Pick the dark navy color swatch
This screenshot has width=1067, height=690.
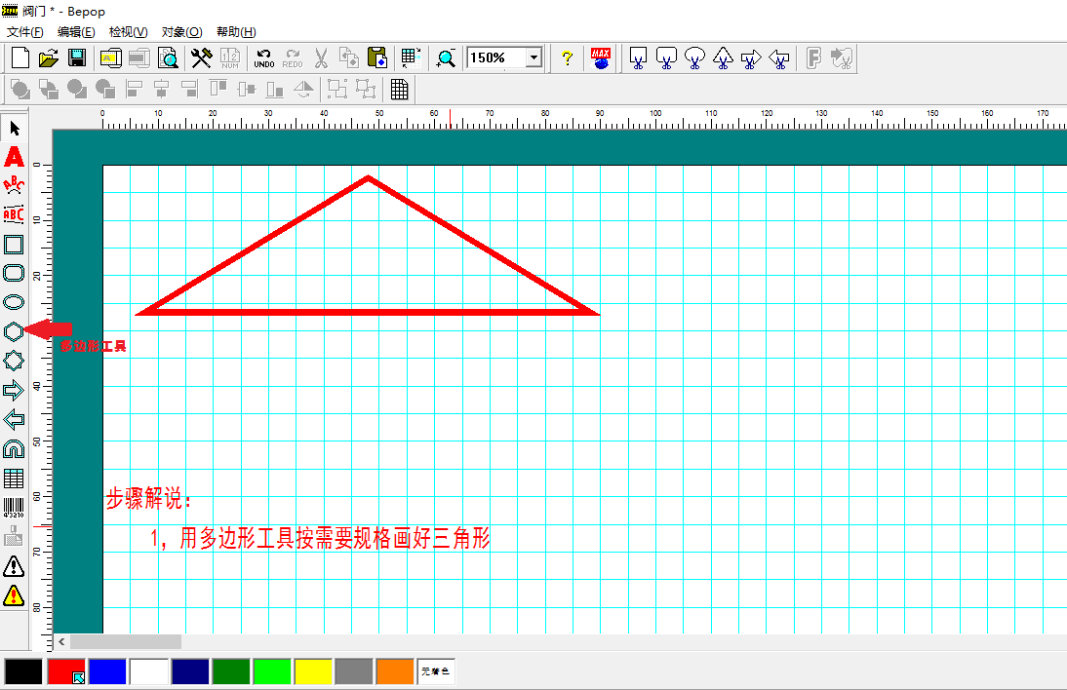(190, 671)
